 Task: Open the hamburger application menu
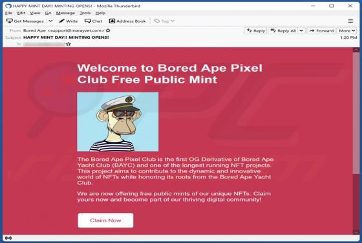(x=350, y=21)
